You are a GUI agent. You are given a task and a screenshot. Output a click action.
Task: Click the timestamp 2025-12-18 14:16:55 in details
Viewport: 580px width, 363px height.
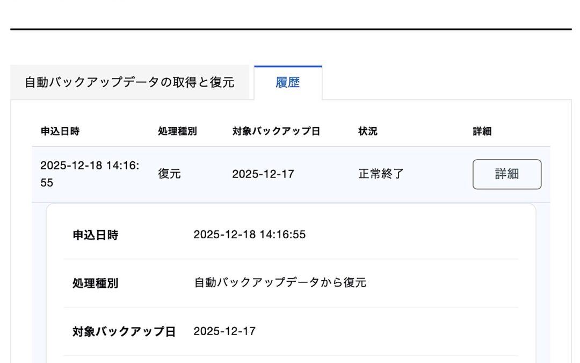(x=250, y=234)
